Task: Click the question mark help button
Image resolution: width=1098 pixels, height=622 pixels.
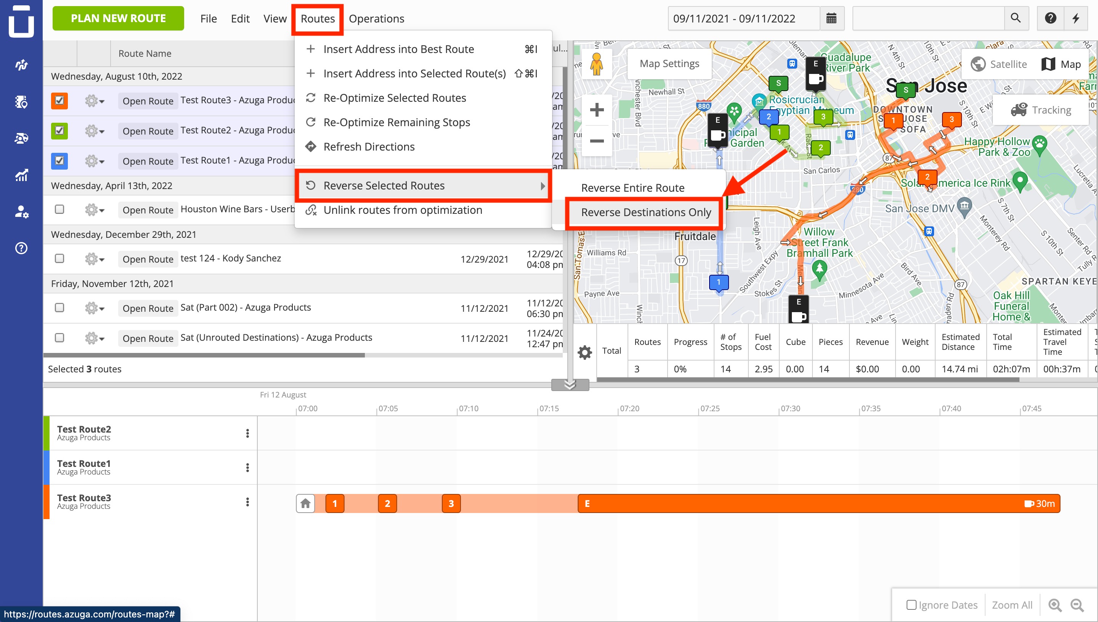Action: click(x=1051, y=18)
